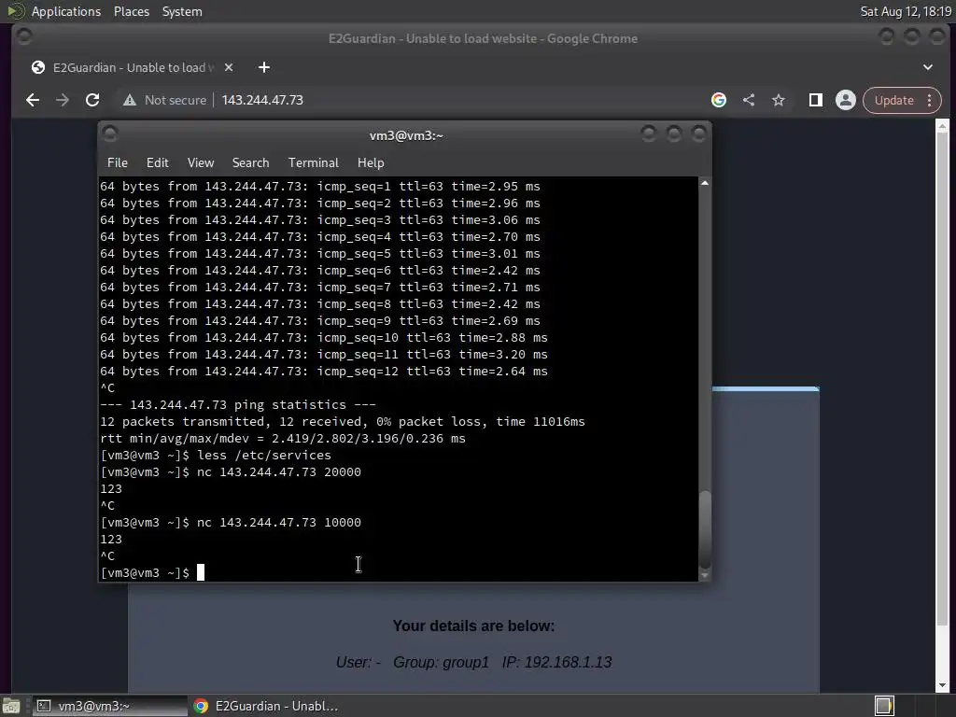Share this page via share icon

click(749, 100)
